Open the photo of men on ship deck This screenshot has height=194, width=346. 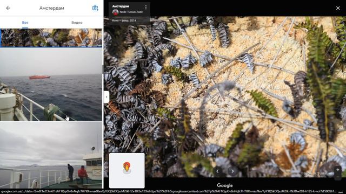tap(51, 155)
